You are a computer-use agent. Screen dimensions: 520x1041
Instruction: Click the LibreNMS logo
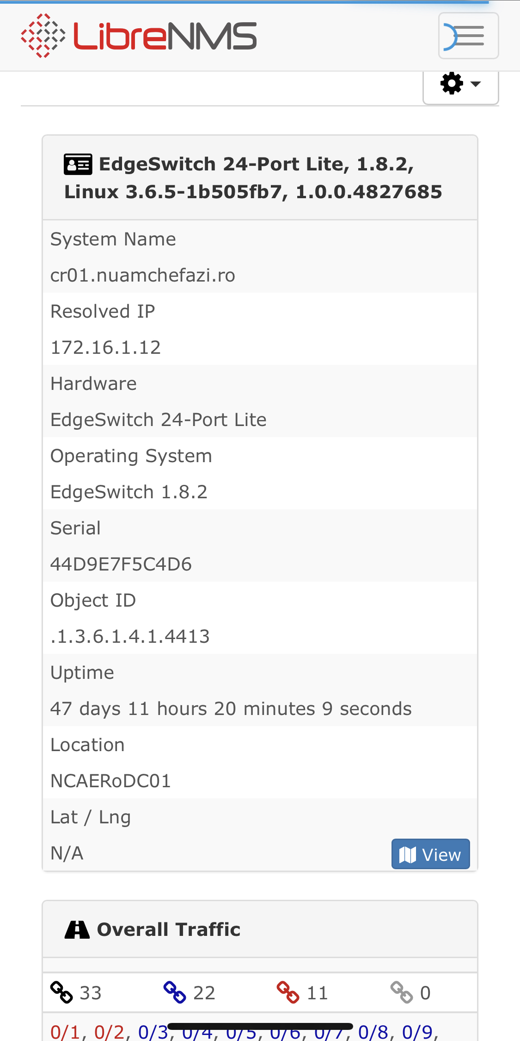139,35
